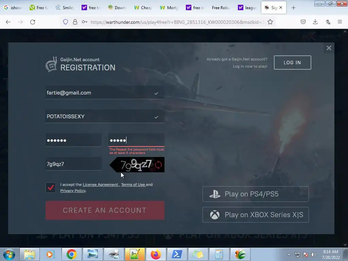Open Firefox in the taskbar
Viewport: 348px width, 261px height.
pyautogui.click(x=156, y=254)
